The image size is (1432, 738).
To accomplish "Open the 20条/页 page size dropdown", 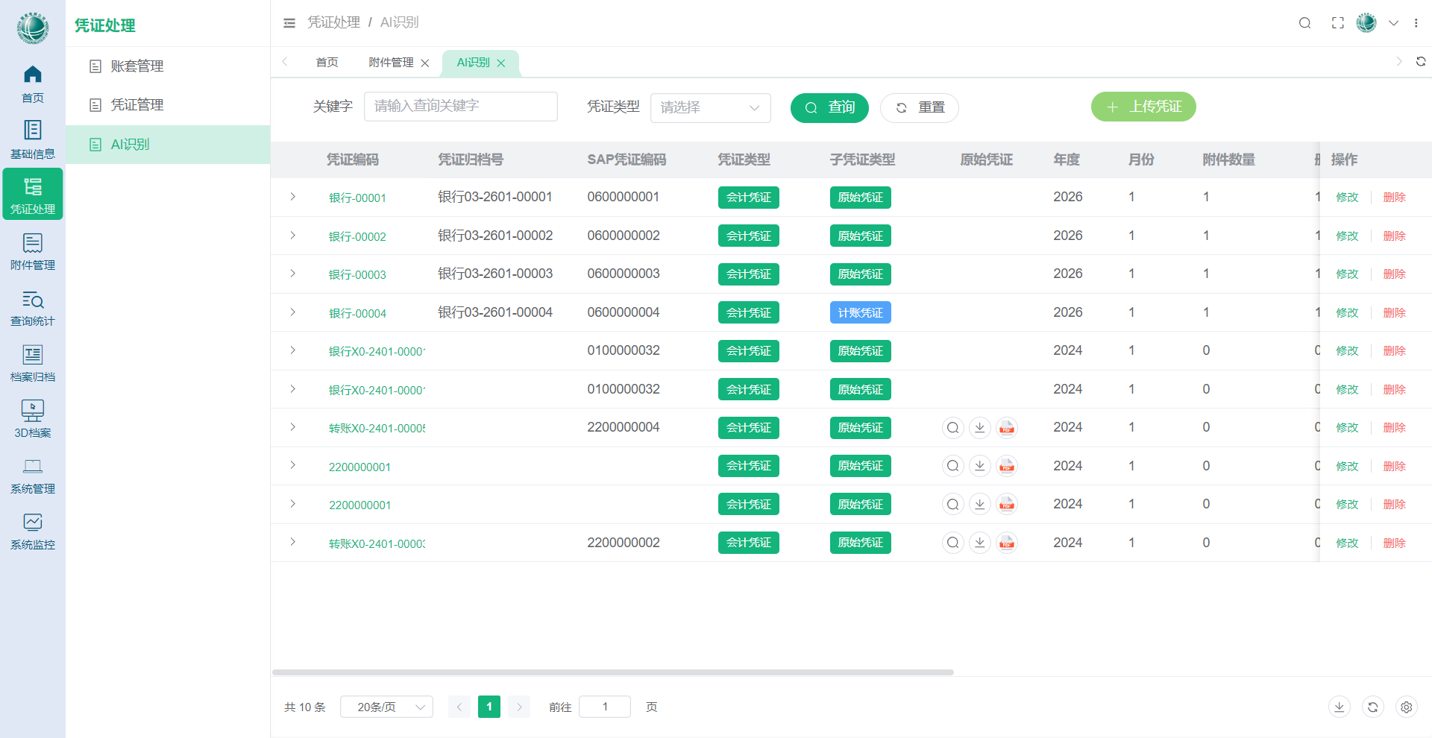I will coord(386,707).
